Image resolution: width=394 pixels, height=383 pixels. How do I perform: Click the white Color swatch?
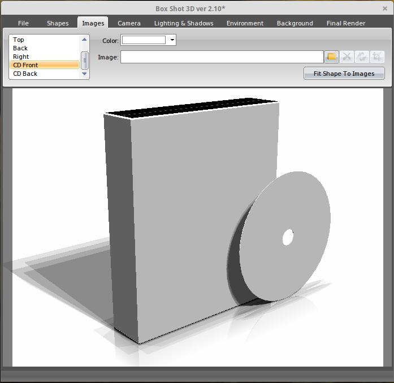(144, 40)
